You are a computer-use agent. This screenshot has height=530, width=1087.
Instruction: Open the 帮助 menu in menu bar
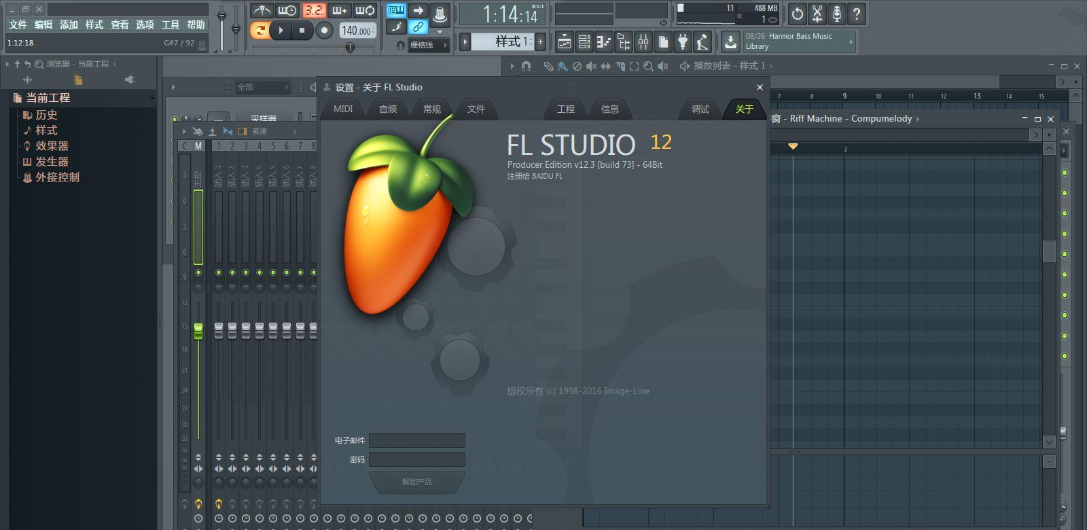pos(196,24)
